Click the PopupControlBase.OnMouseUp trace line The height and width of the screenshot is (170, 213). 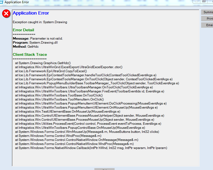(80, 128)
